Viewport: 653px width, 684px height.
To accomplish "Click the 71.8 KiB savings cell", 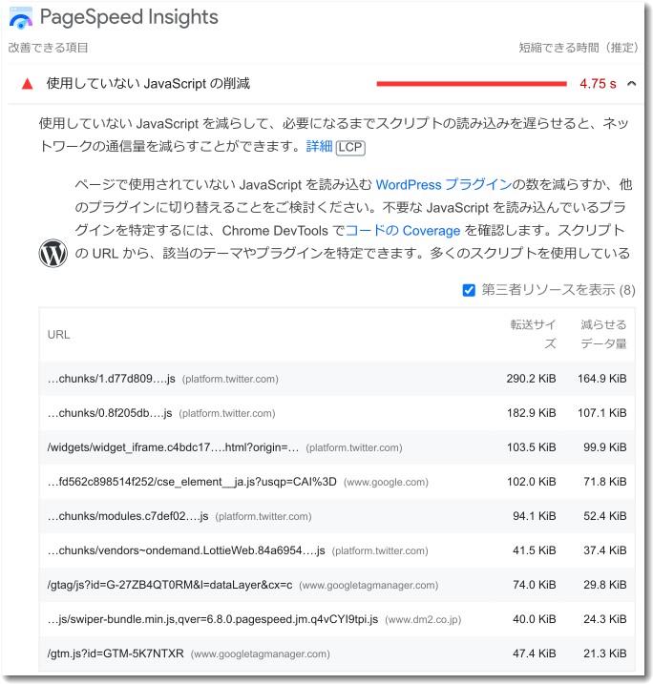I will (x=605, y=482).
